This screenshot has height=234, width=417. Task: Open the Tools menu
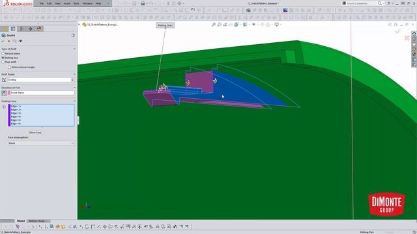[76, 3]
